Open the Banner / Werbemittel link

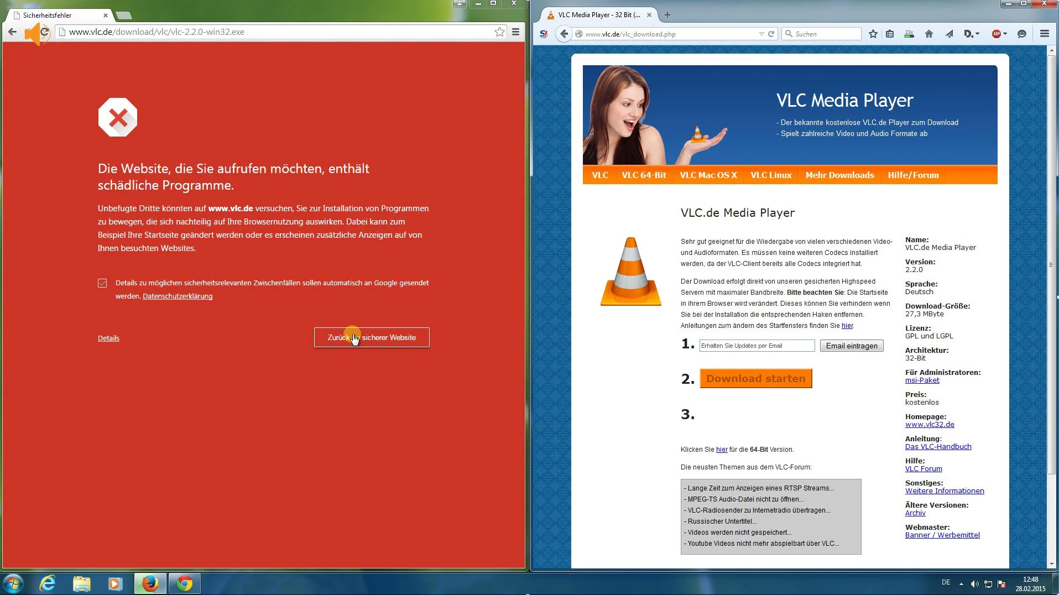point(942,535)
